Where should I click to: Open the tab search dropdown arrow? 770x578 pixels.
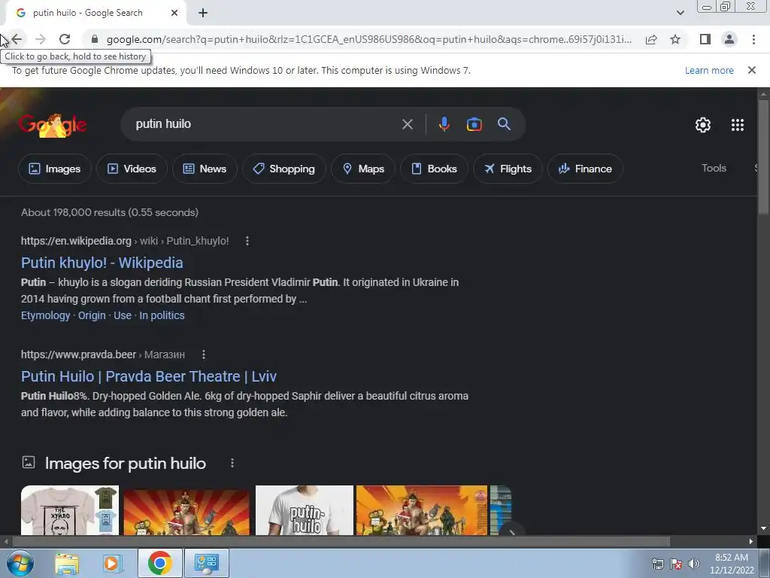[680, 13]
